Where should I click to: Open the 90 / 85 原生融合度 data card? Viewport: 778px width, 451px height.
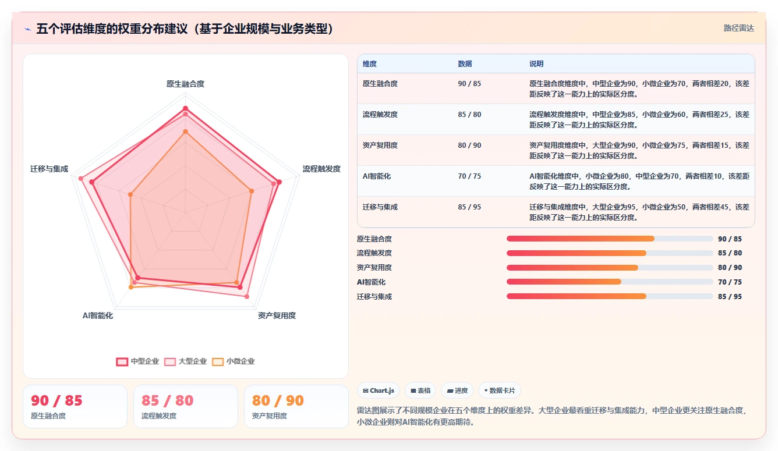[75, 406]
